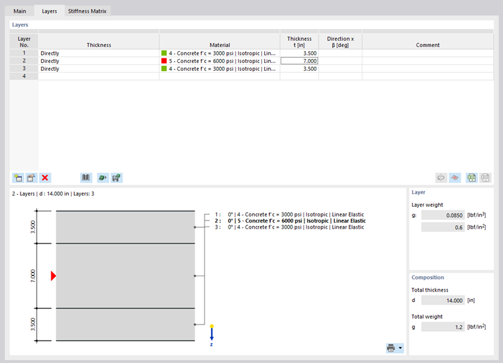The image size is (503, 363).
Task: Click the Layer No. column header
Action: point(24,42)
